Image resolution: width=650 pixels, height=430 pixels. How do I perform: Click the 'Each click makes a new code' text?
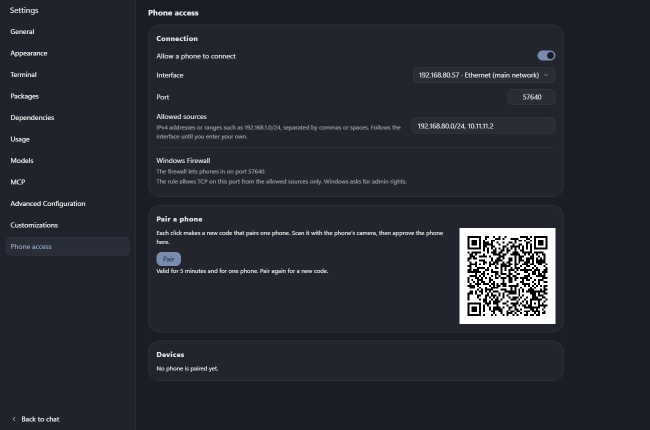299,237
